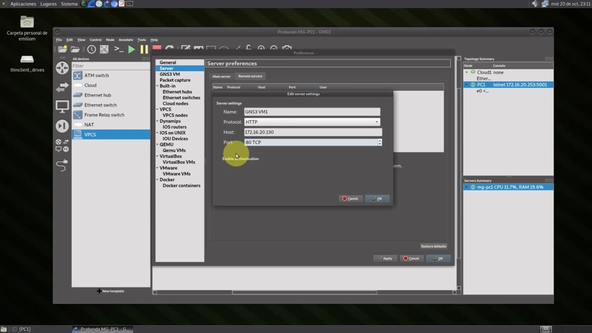Browse routers device category icon
The image size is (592, 333).
pyautogui.click(x=62, y=68)
